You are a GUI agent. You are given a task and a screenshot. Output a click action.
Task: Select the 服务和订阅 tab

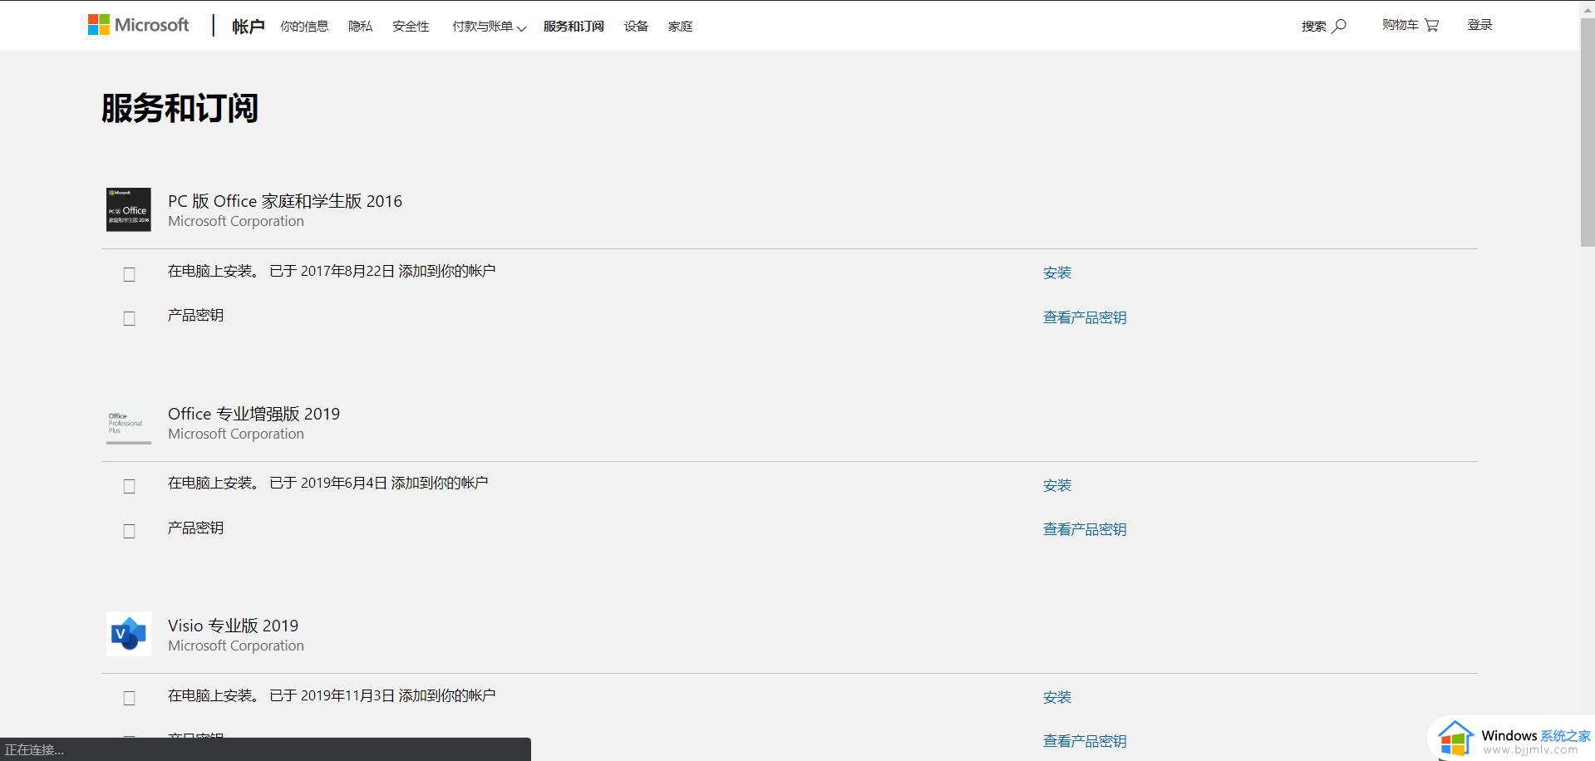(x=574, y=27)
